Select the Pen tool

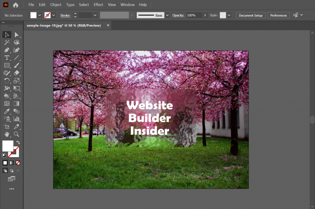[6, 50]
